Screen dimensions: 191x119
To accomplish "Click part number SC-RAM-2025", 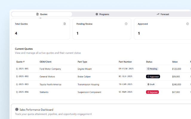I will point(125,92).
